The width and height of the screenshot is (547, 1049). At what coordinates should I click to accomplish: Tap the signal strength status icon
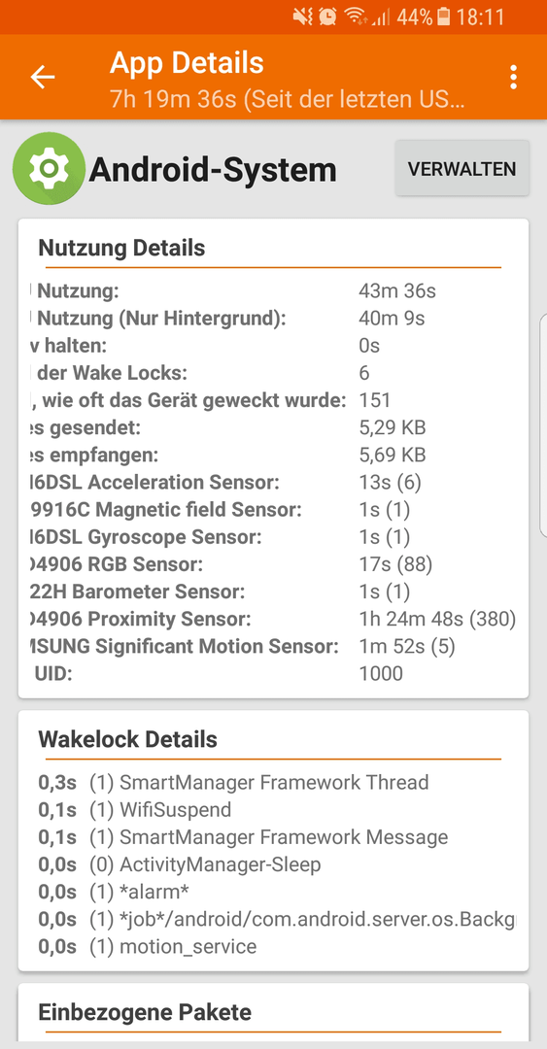[381, 17]
